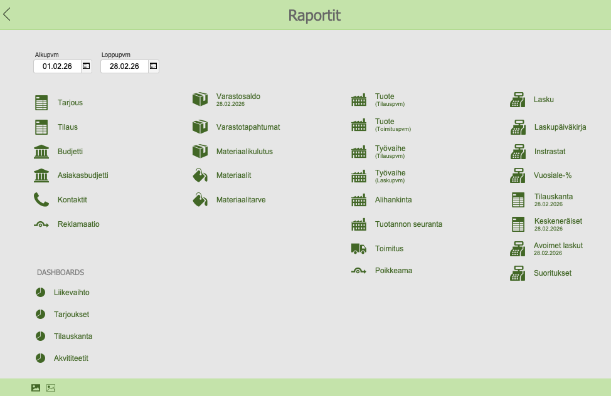Open calendar picker for Alkupvm date

pos(87,66)
